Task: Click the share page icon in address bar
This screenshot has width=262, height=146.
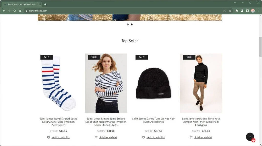Action: (225, 11)
